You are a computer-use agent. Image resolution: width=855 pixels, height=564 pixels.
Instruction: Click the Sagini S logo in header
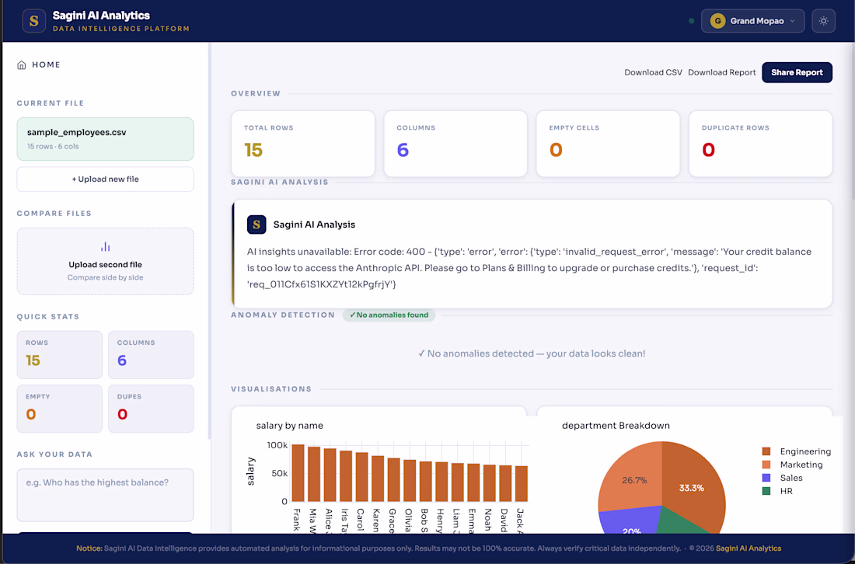pos(33,21)
